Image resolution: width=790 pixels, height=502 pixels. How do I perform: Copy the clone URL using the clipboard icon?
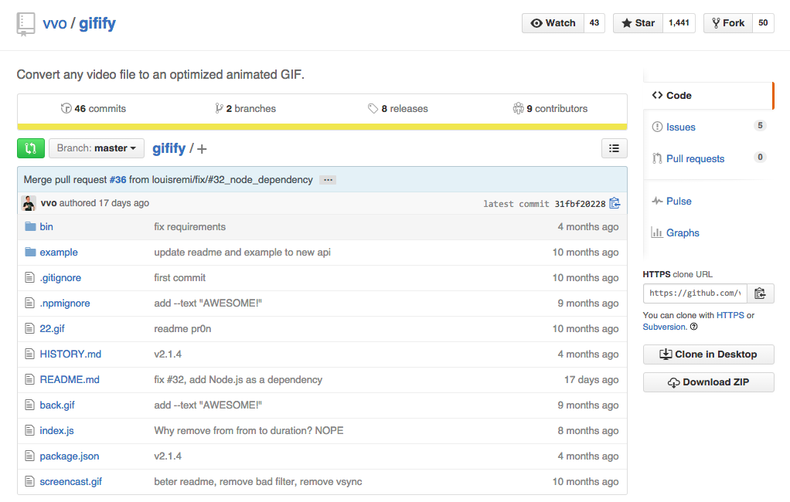click(760, 293)
